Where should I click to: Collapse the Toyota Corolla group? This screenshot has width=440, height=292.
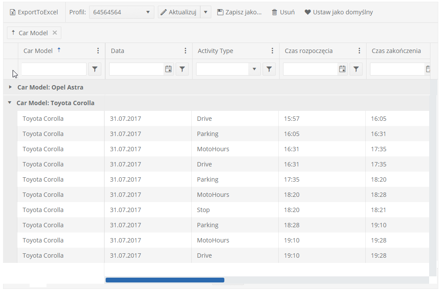coord(10,103)
